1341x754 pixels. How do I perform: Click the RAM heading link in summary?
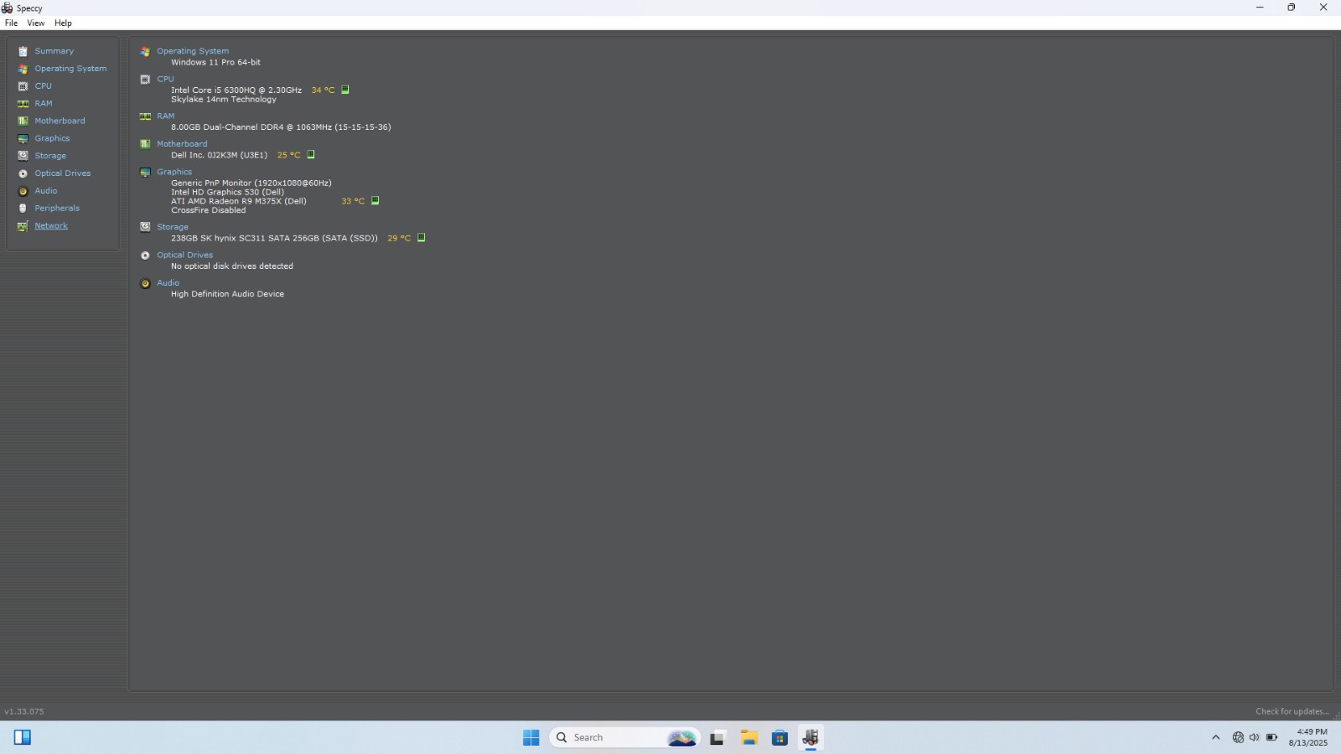click(166, 116)
